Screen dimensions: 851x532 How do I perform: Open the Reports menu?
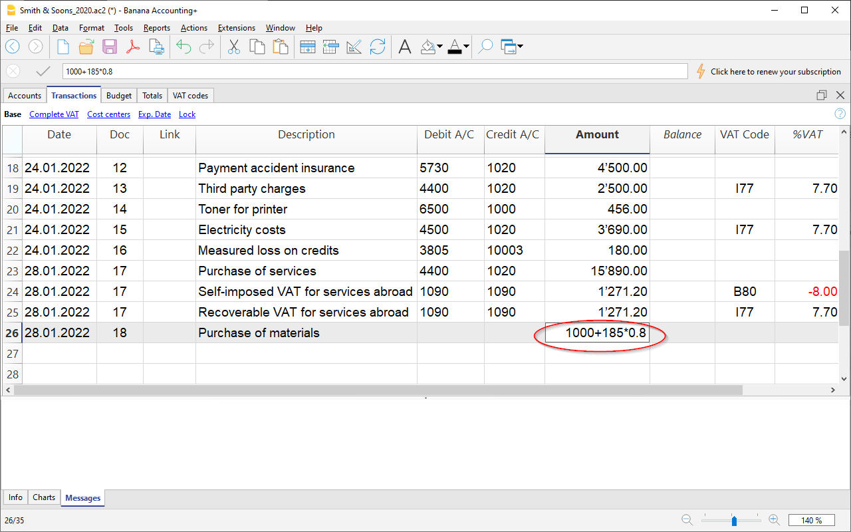tap(156, 28)
